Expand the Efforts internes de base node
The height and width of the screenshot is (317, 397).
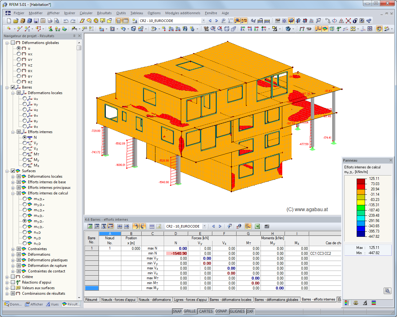coord(13,182)
